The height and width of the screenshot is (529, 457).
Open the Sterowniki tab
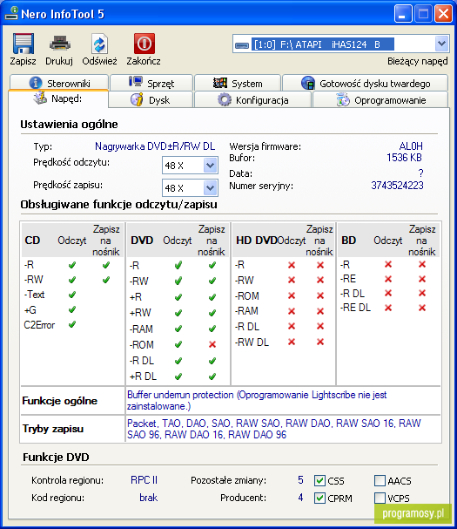point(59,82)
